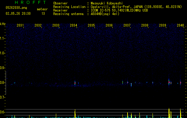Viewport: 187px width, 118px height.
Task: Click the meteor count 13
Action: pos(43,14)
